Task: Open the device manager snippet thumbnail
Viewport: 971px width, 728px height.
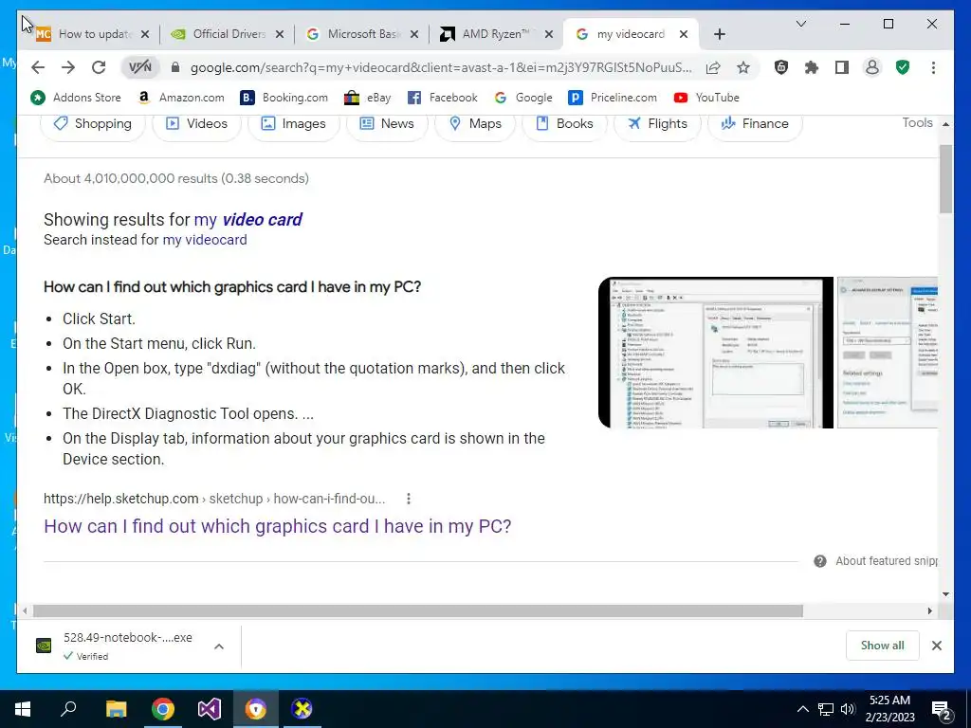Action: tap(716, 353)
